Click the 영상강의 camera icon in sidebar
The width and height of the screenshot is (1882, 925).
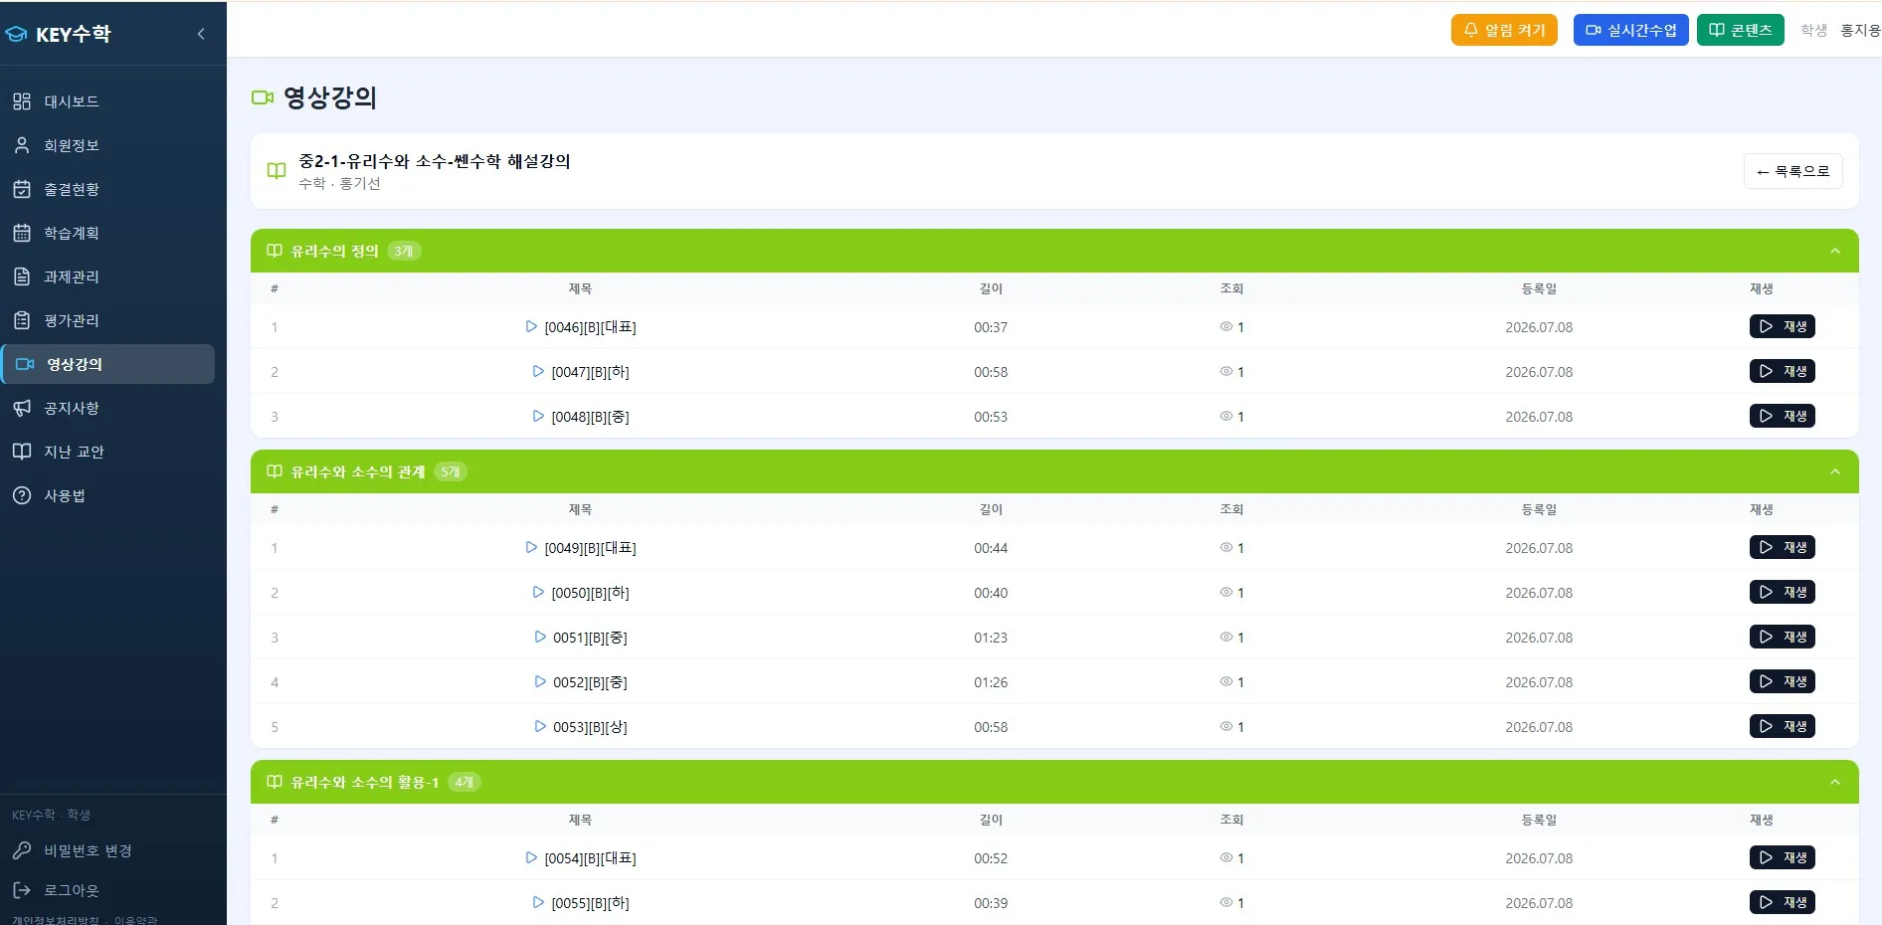point(25,364)
